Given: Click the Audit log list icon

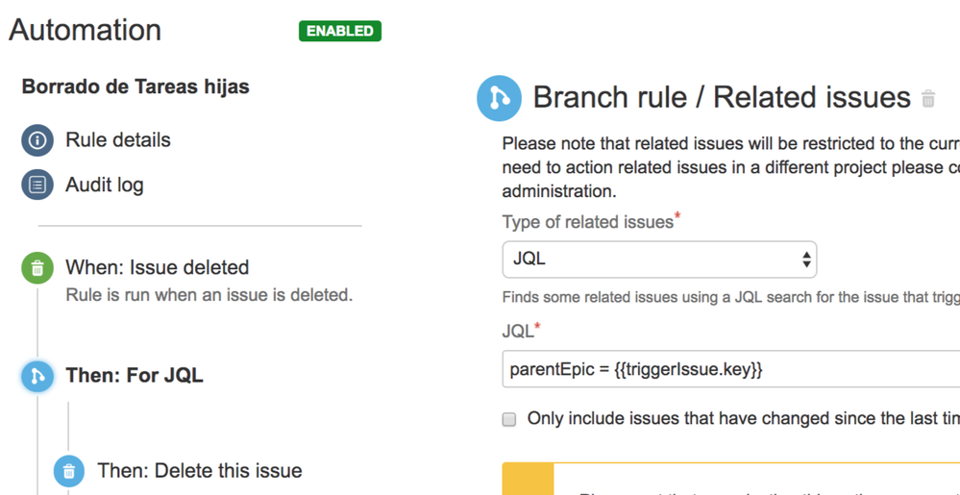Looking at the screenshot, I should click(x=37, y=185).
